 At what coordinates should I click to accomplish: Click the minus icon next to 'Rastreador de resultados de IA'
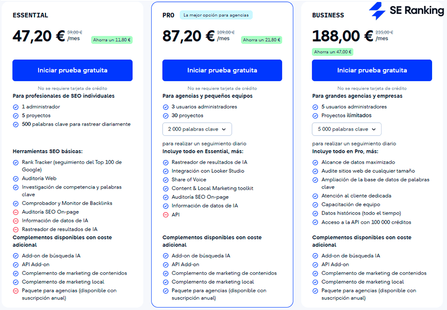click(x=16, y=229)
